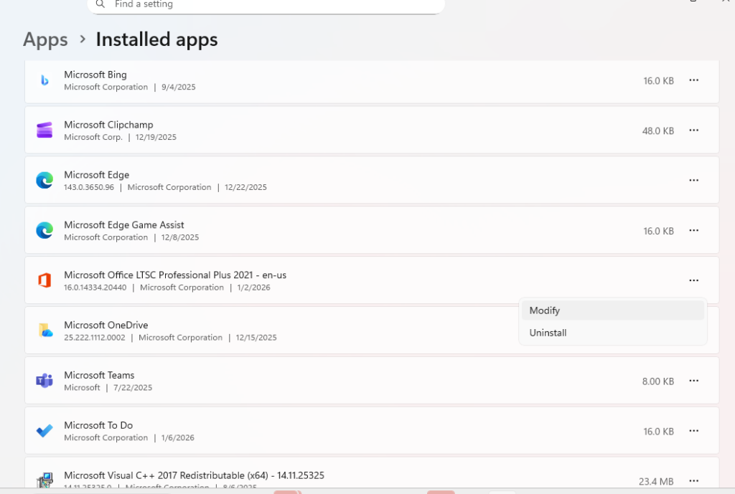
Task: Click the search magnifier icon
Action: [100, 4]
